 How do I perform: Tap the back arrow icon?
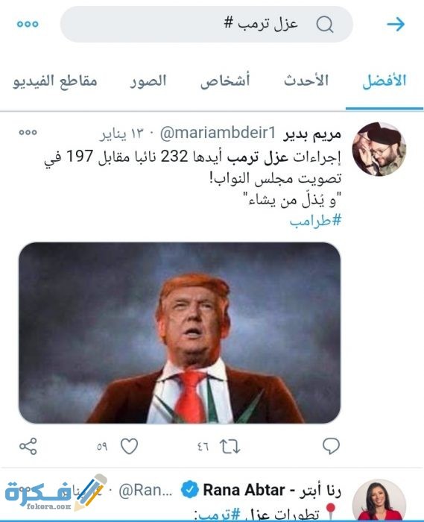tap(396, 25)
